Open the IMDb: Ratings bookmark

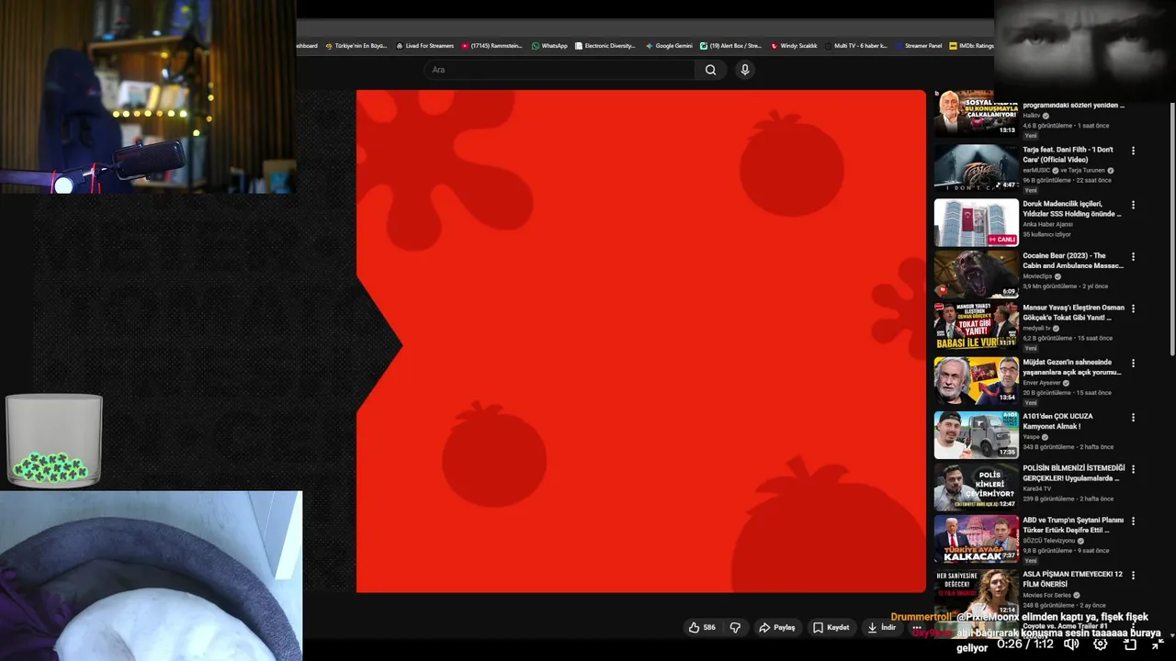pos(972,46)
